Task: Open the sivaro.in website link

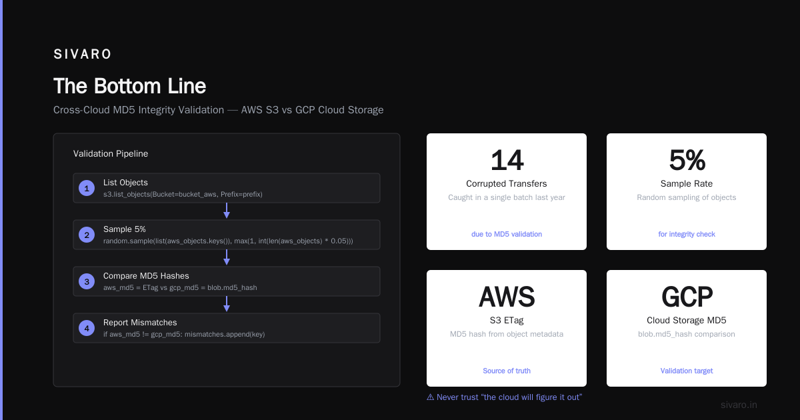Action: (x=739, y=405)
